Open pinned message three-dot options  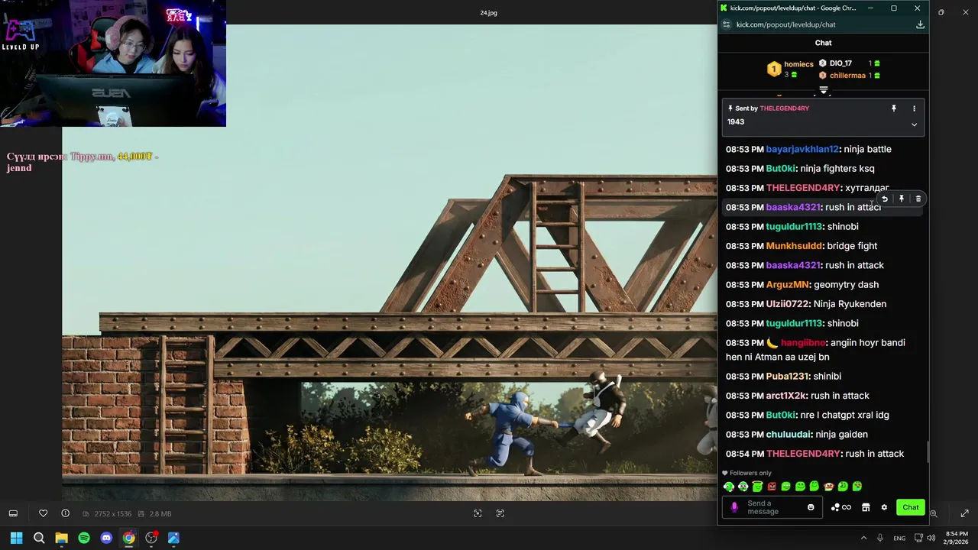[x=914, y=108]
